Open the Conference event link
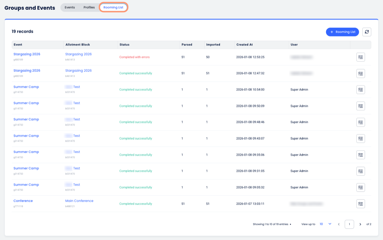Image resolution: width=383 pixels, height=240 pixels. click(x=23, y=201)
